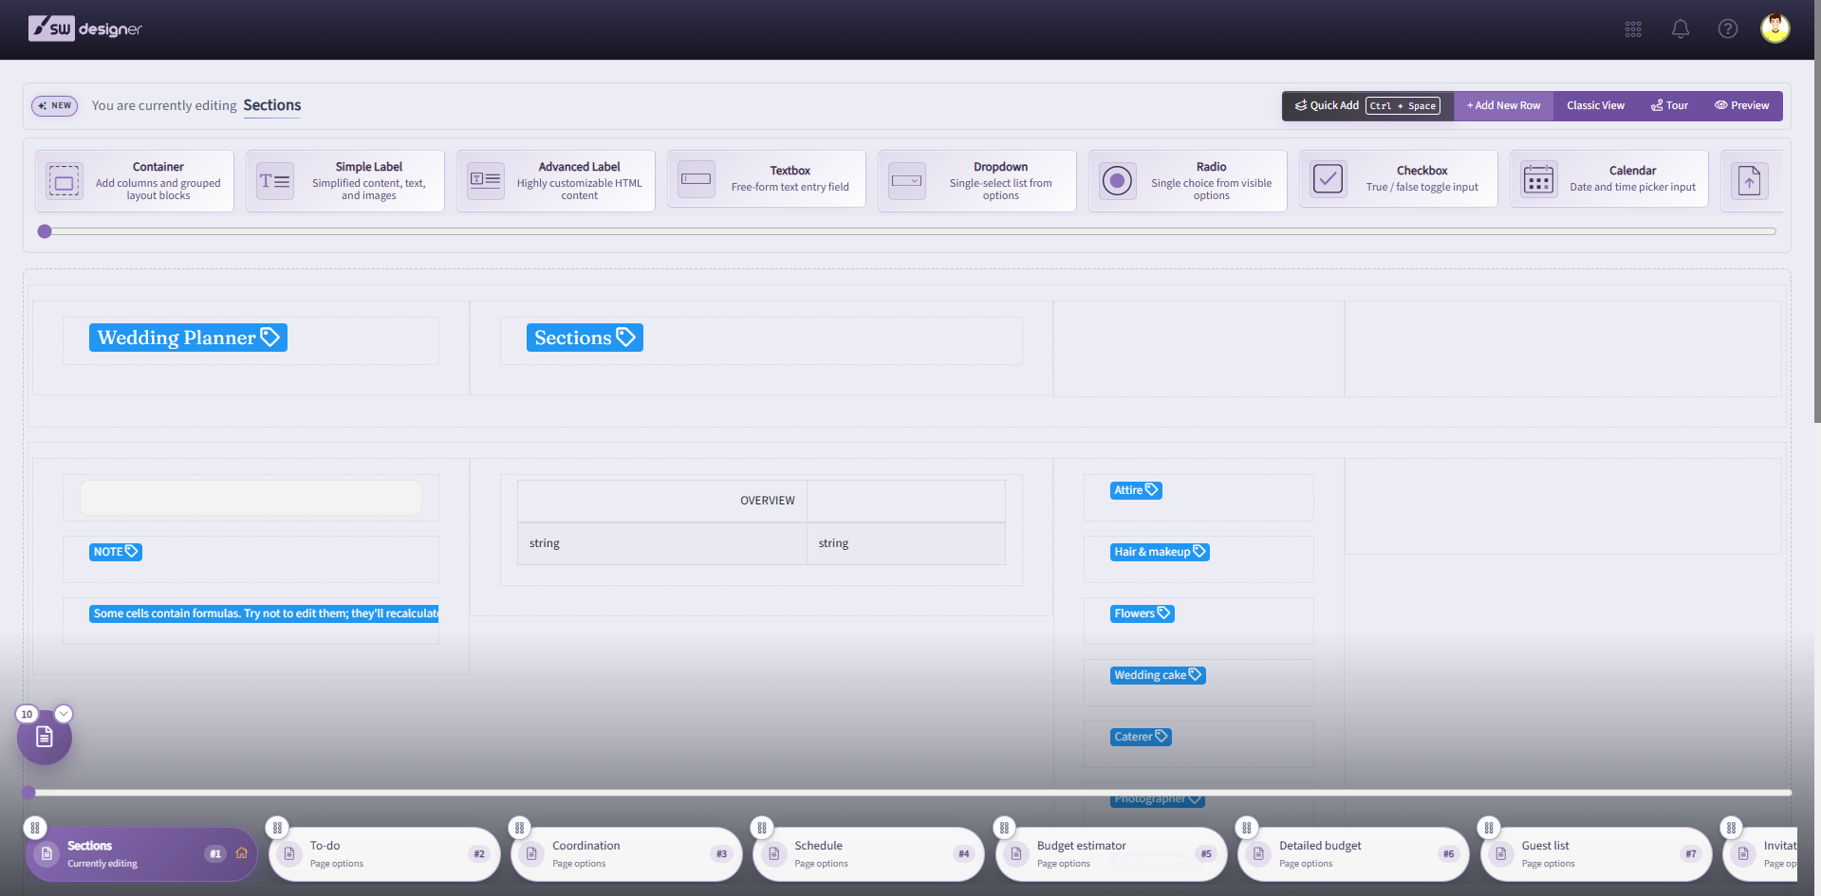The height and width of the screenshot is (896, 1821).
Task: Switch to the Guest list page tab
Action: [x=1596, y=854]
